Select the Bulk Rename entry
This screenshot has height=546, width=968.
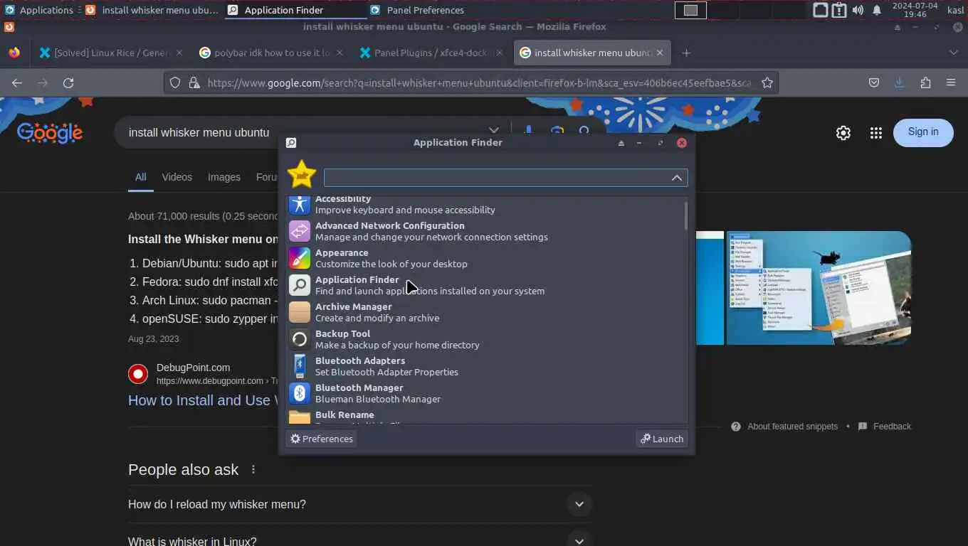tap(487, 416)
